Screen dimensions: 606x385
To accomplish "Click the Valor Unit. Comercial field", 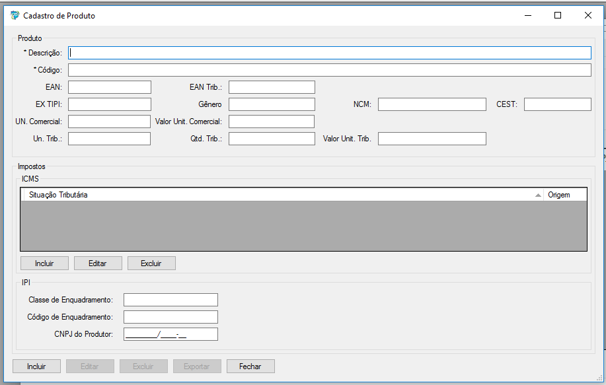I will click(x=272, y=122).
